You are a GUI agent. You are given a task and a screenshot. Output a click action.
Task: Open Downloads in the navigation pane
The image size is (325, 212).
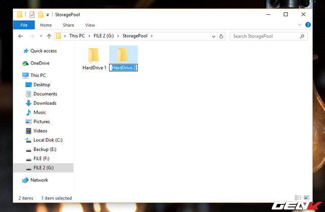coord(45,103)
